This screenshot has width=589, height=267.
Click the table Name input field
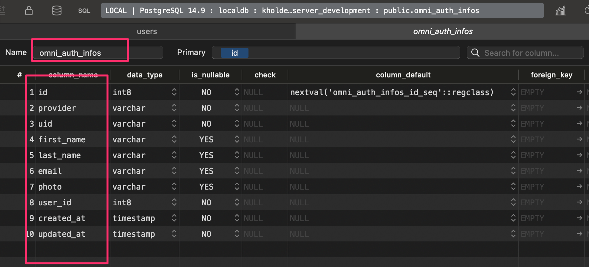coord(98,53)
